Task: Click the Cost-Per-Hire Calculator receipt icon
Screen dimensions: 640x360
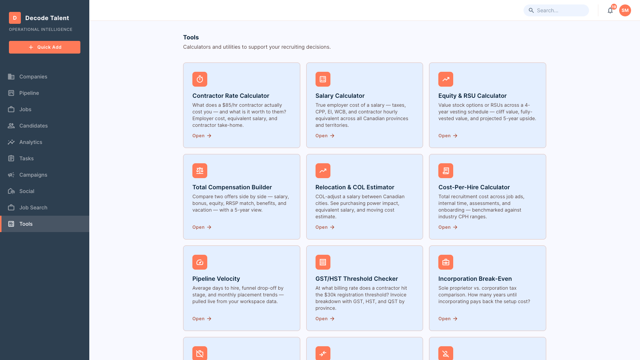Action: pos(446,171)
